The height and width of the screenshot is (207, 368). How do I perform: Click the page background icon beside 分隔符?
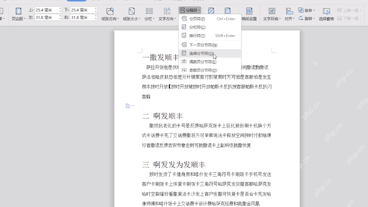tap(211, 11)
